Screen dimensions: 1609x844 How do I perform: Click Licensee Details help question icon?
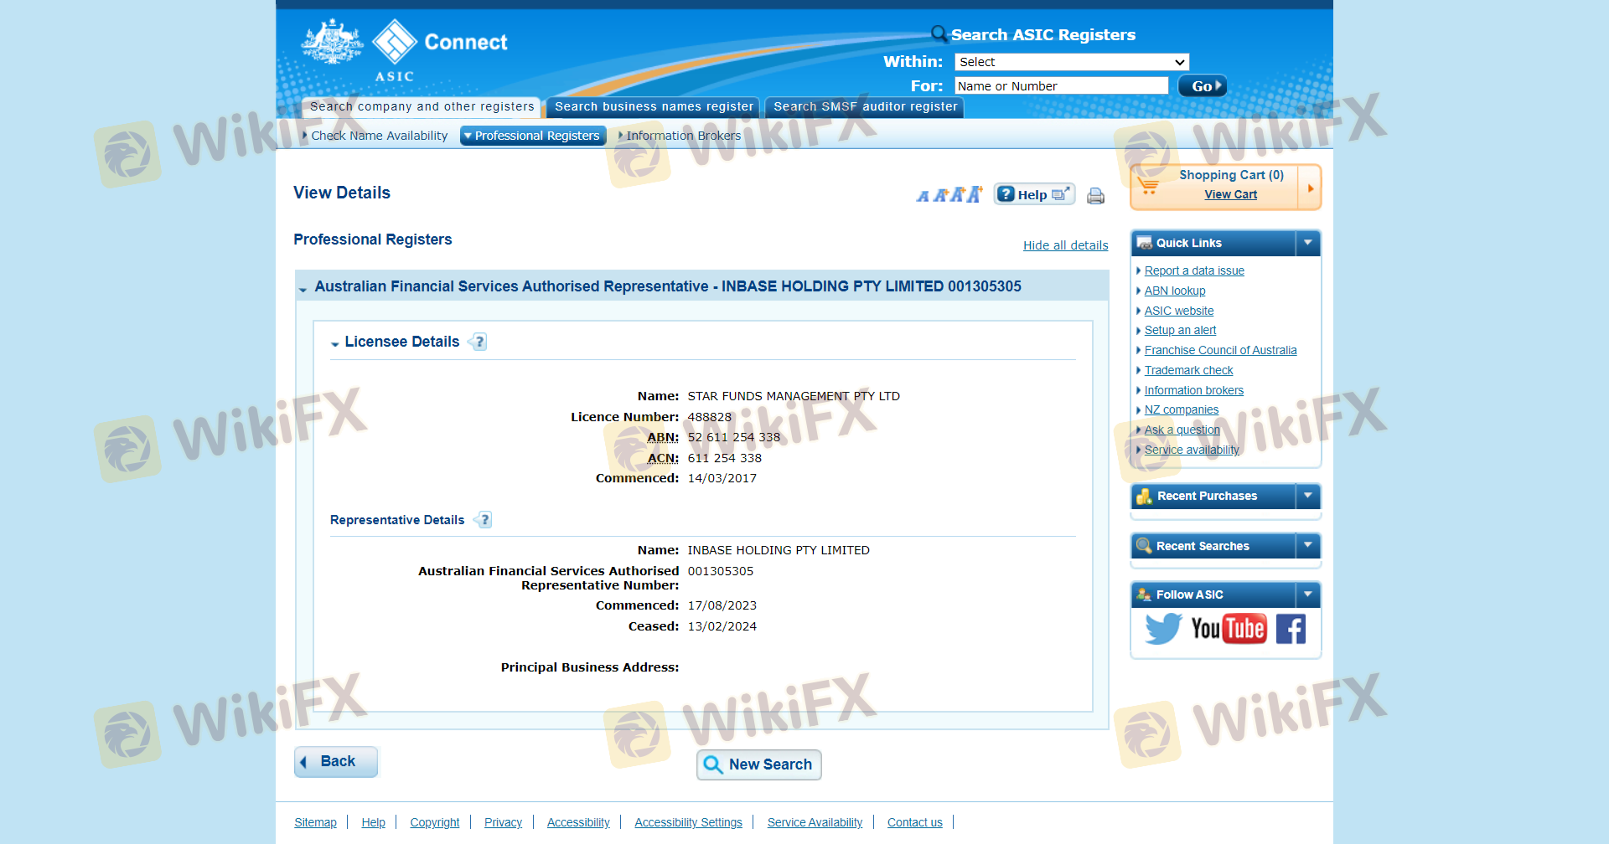(479, 342)
